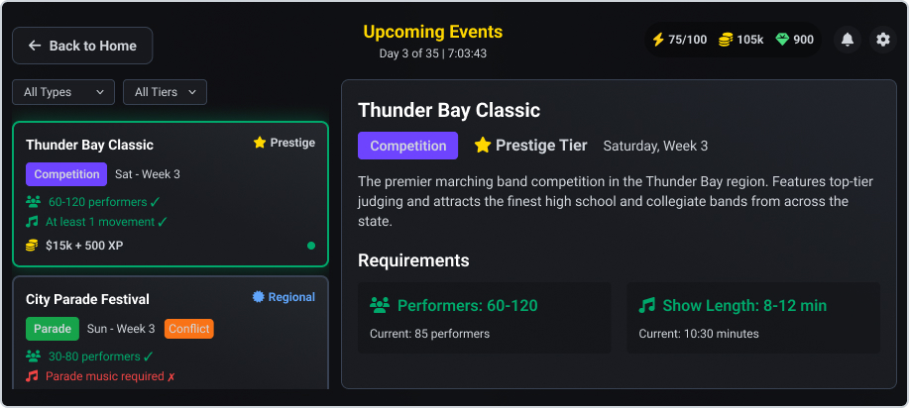This screenshot has height=408, width=909.
Task: Click the Prestige star on Thunder Bay card
Action: [260, 143]
